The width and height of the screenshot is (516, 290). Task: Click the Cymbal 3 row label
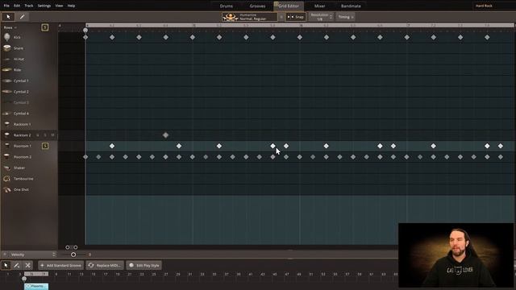(x=21, y=102)
